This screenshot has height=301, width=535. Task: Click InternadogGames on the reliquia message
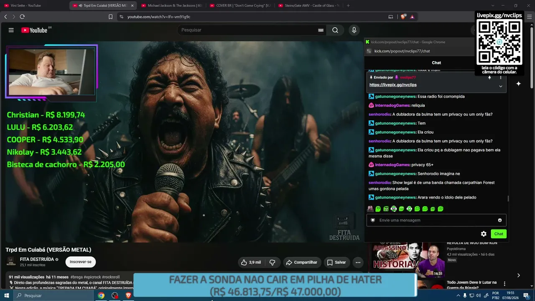click(x=392, y=105)
